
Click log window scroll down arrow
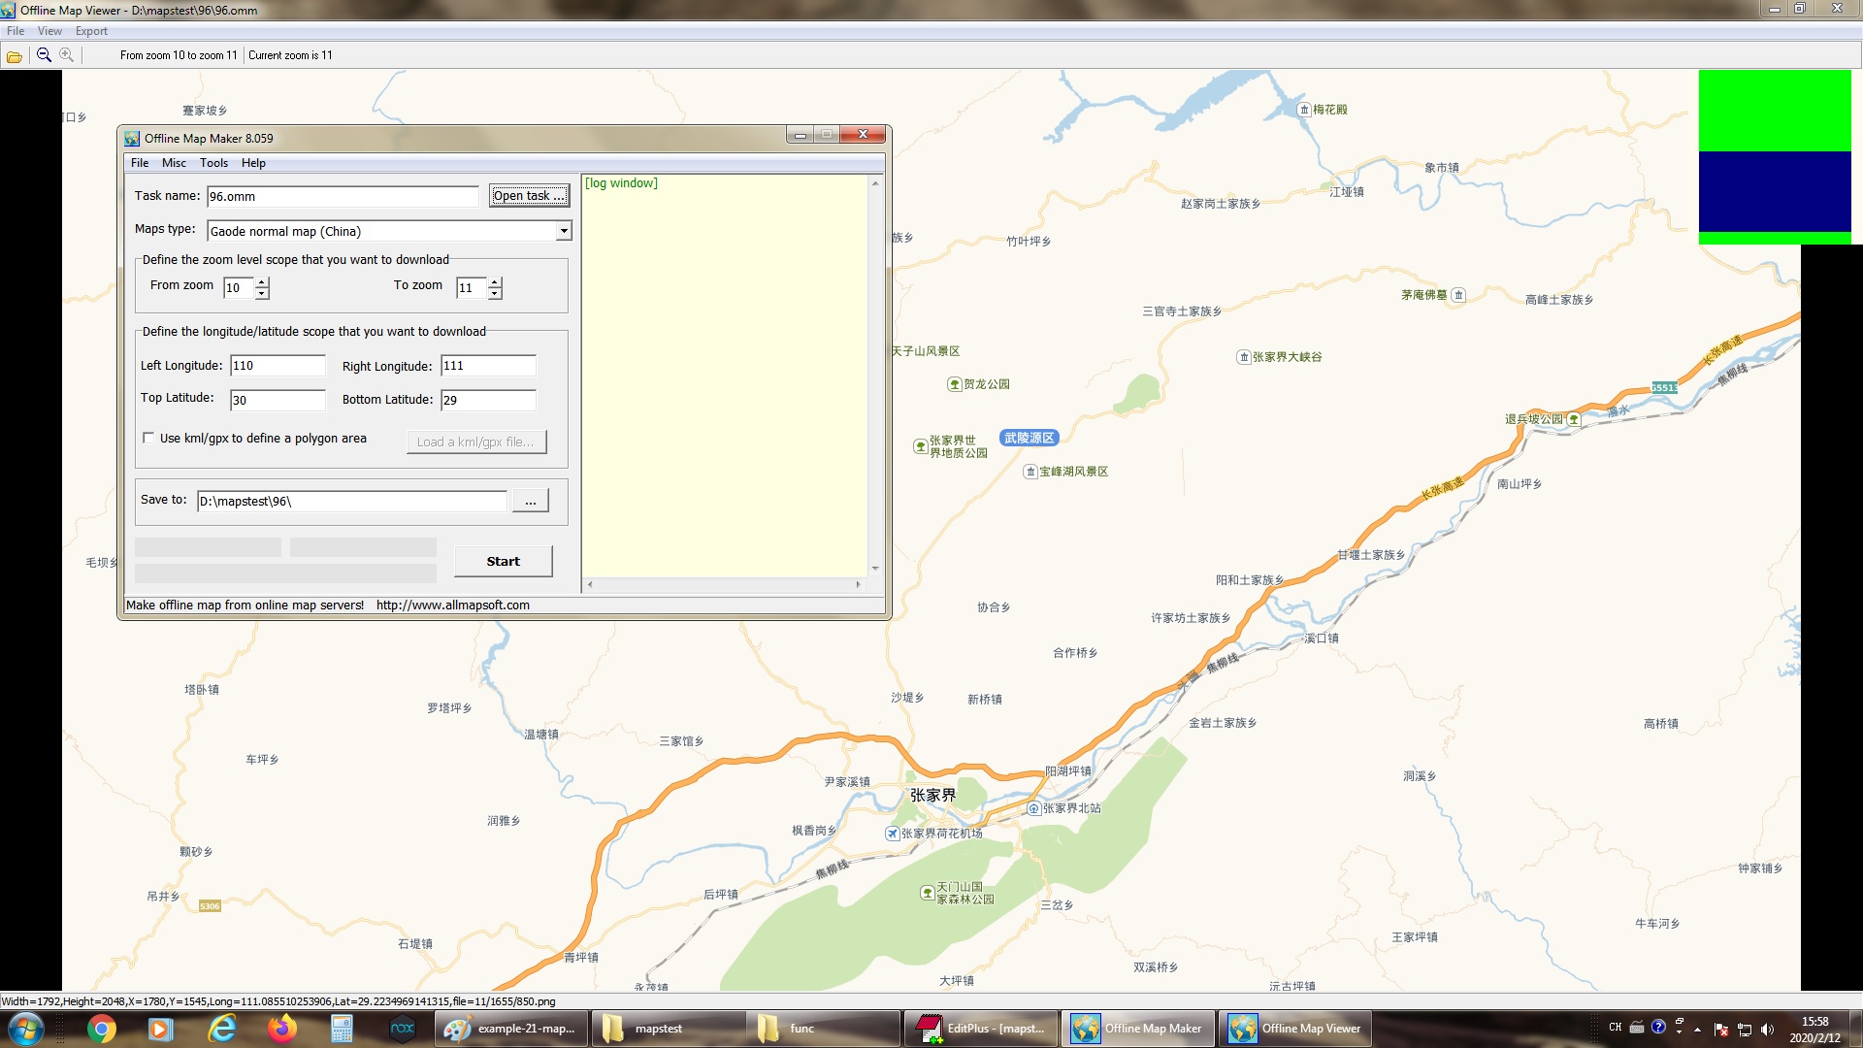pyautogui.click(x=875, y=569)
